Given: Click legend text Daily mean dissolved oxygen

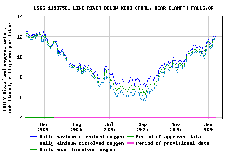Looking at the screenshot, I should (x=77, y=150).
